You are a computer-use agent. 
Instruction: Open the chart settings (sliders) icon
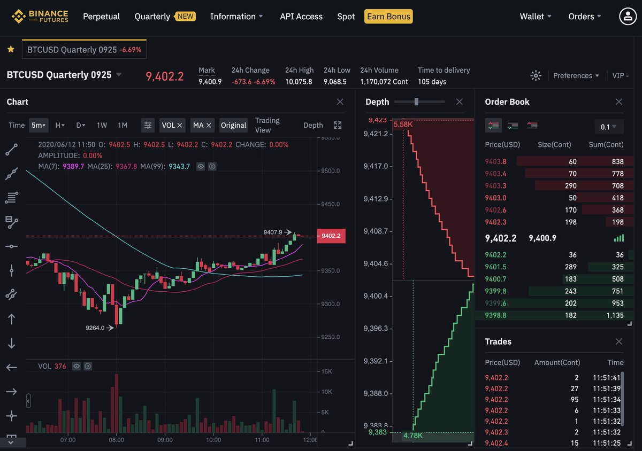pos(148,125)
